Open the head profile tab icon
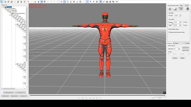The height and width of the screenshot is (107, 191). (188, 9)
